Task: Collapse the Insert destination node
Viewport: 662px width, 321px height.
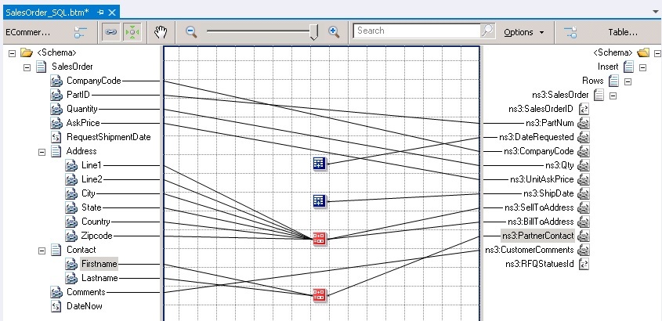Action: 642,67
